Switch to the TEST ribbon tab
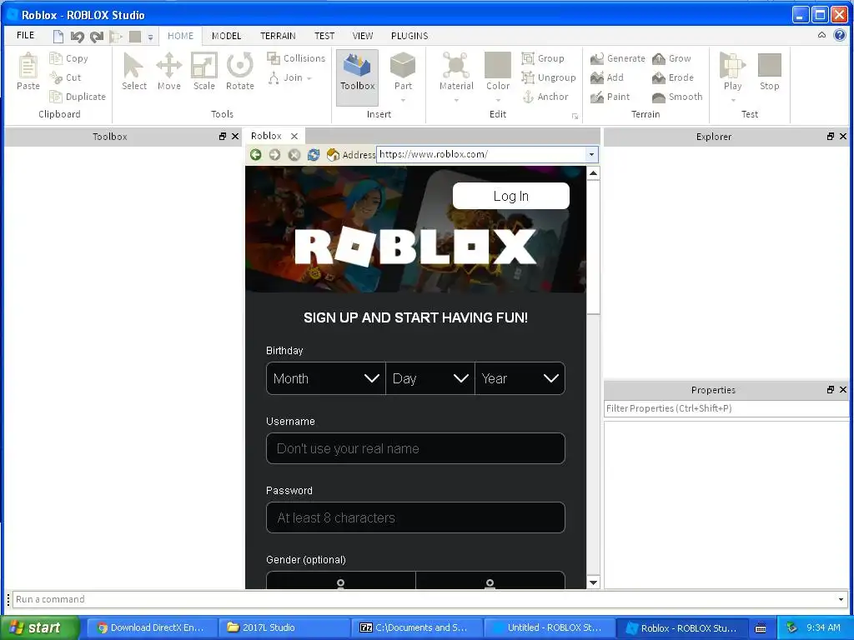This screenshot has height=640, width=854. (x=324, y=36)
